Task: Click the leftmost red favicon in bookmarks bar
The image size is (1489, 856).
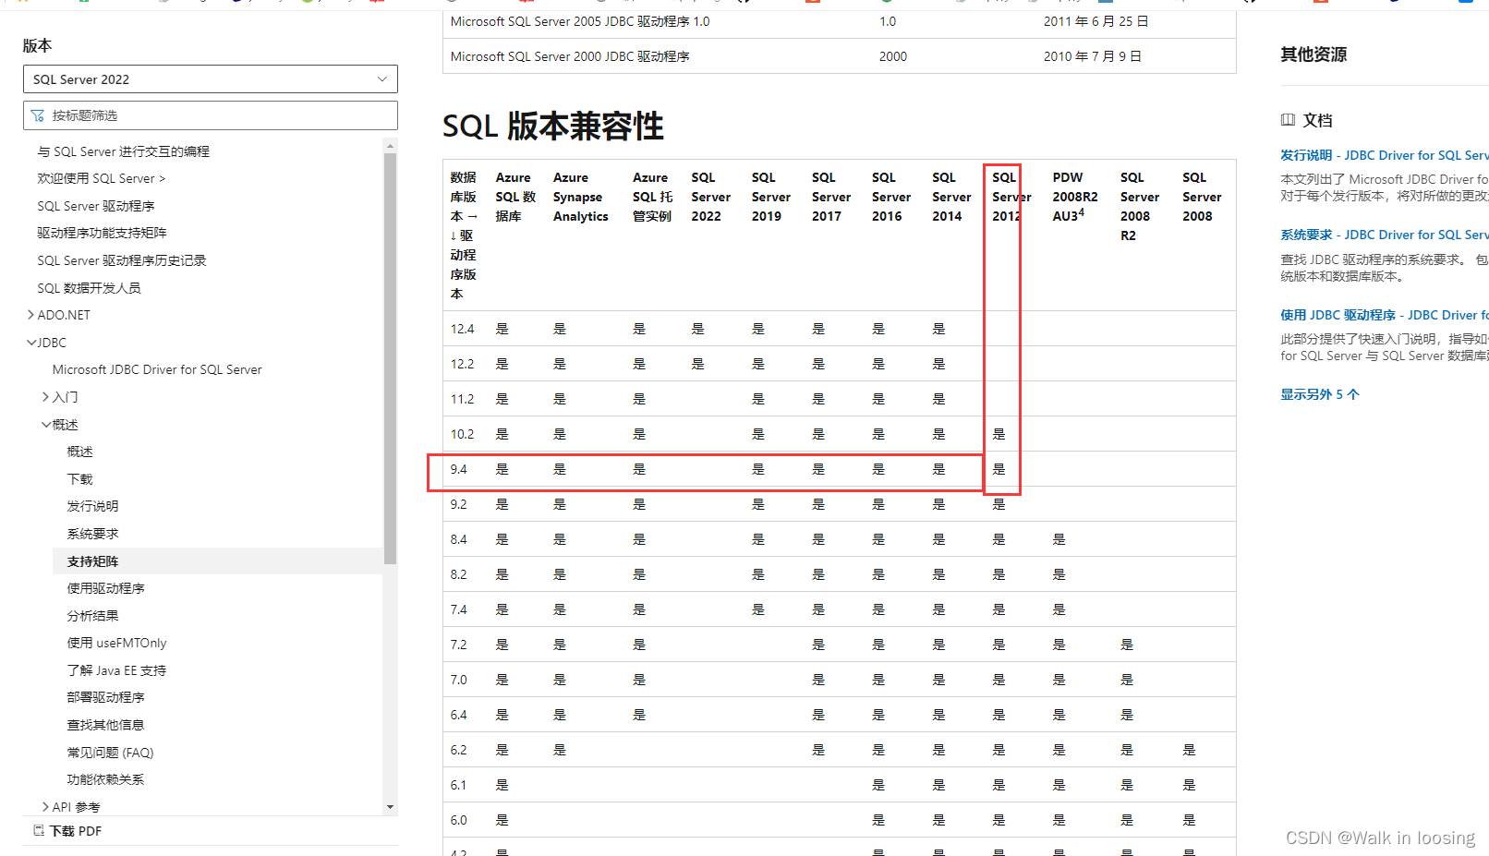Action: [x=379, y=4]
